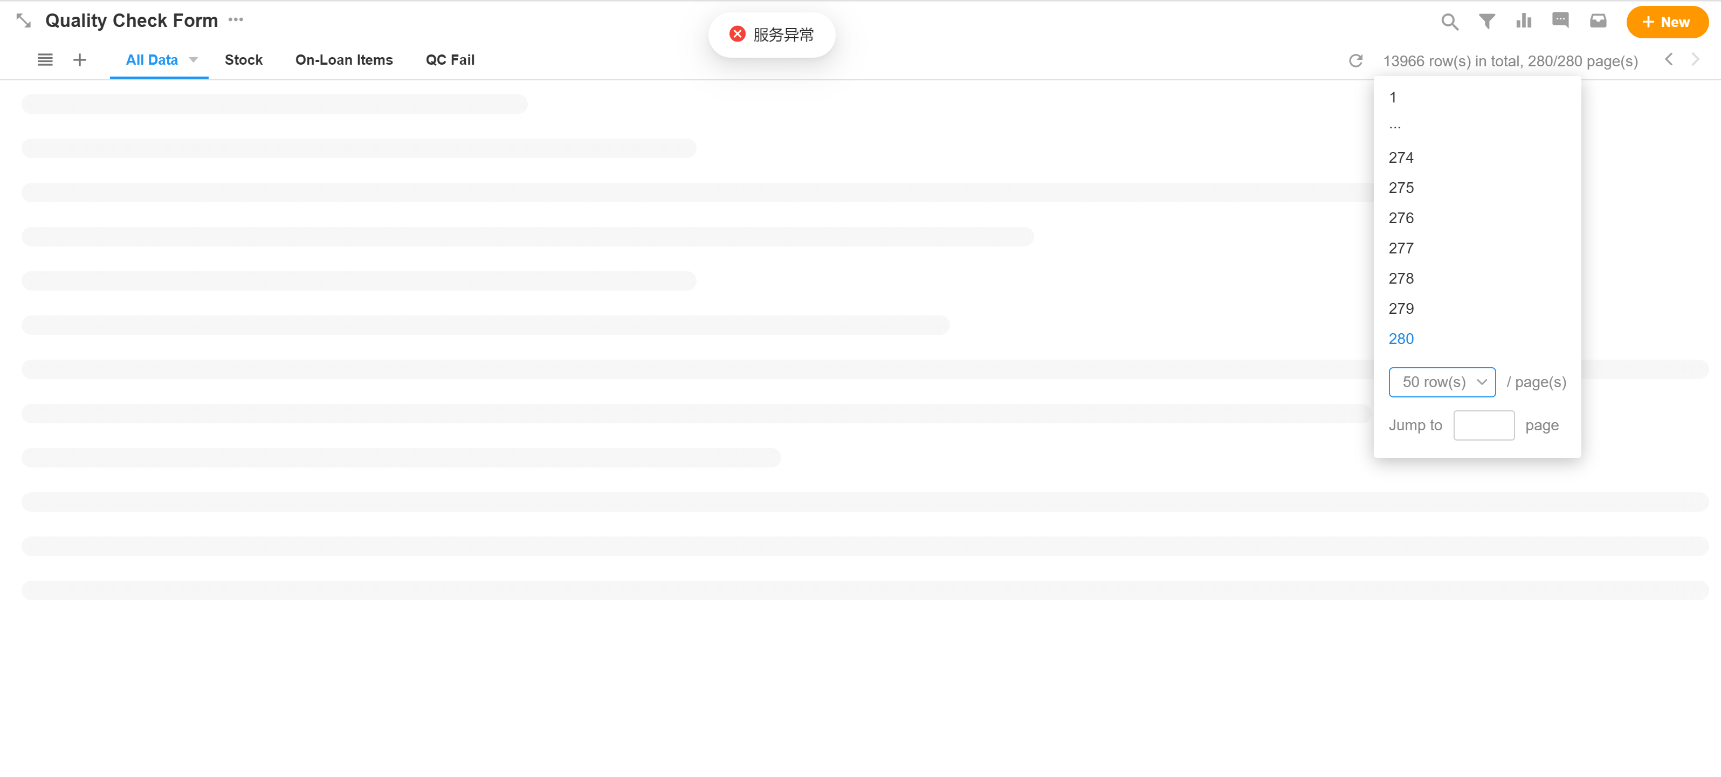Go to the previous page arrow
Screen dimensions: 1721x777
pos(1668,59)
